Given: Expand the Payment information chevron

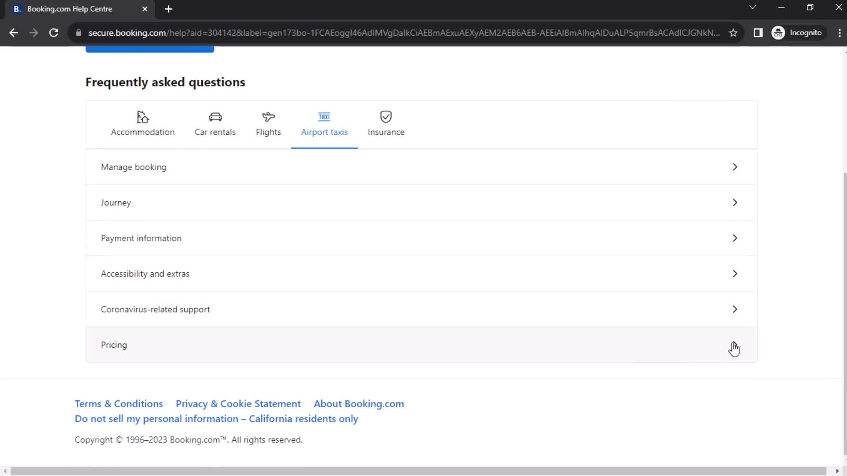Looking at the screenshot, I should (x=735, y=238).
